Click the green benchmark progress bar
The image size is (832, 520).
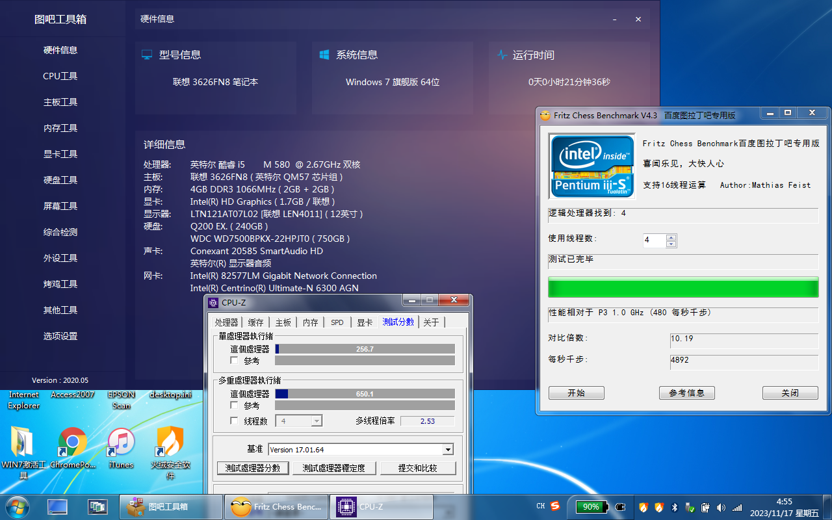pyautogui.click(x=683, y=287)
